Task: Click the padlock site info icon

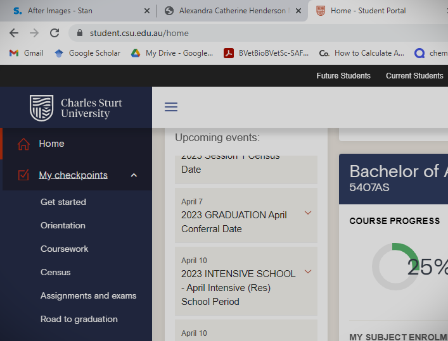Action: (80, 33)
